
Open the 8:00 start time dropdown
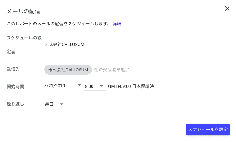[x=95, y=86]
